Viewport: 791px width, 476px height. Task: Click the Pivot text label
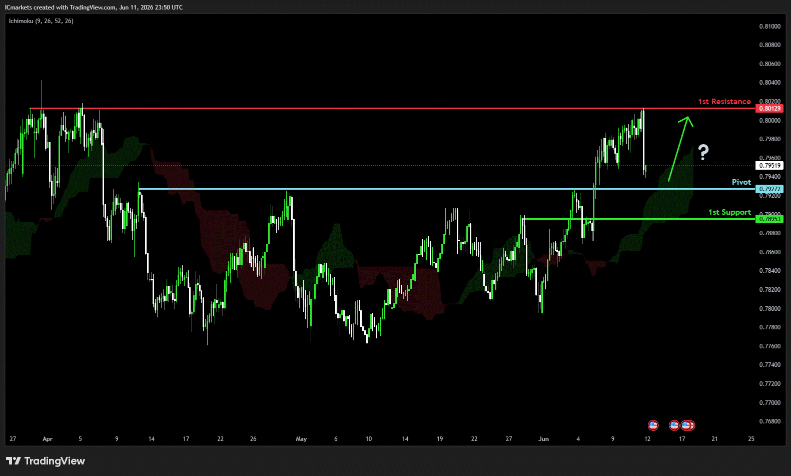[x=741, y=182]
